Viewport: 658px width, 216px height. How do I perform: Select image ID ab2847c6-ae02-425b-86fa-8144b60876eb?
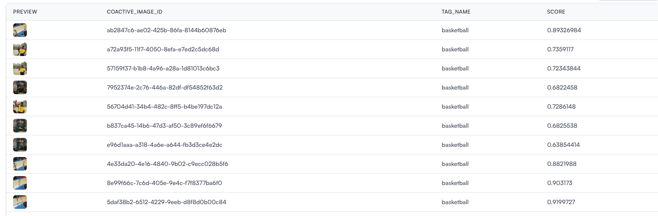[x=167, y=30]
